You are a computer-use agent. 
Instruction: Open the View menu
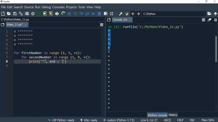click(x=90, y=7)
